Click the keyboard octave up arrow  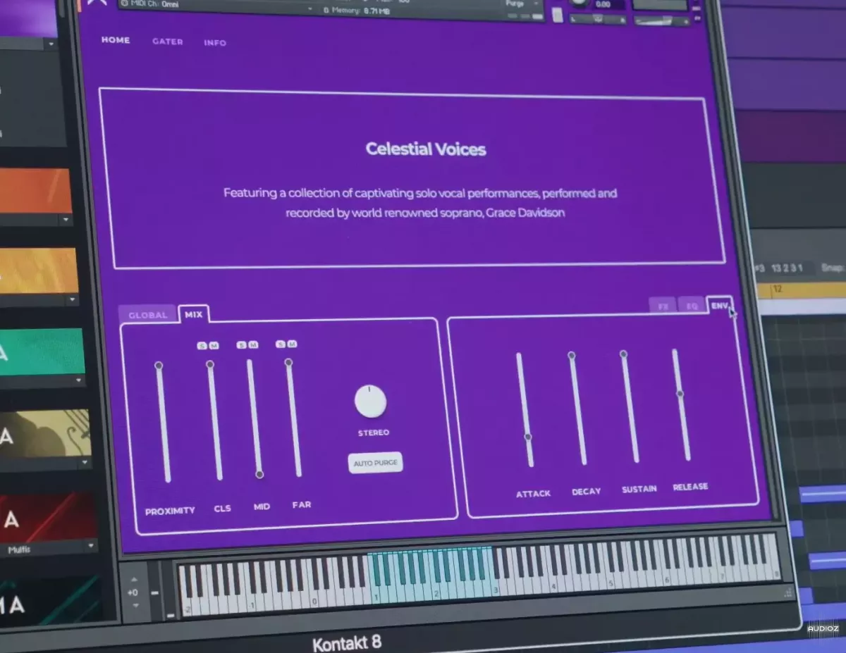(x=134, y=578)
